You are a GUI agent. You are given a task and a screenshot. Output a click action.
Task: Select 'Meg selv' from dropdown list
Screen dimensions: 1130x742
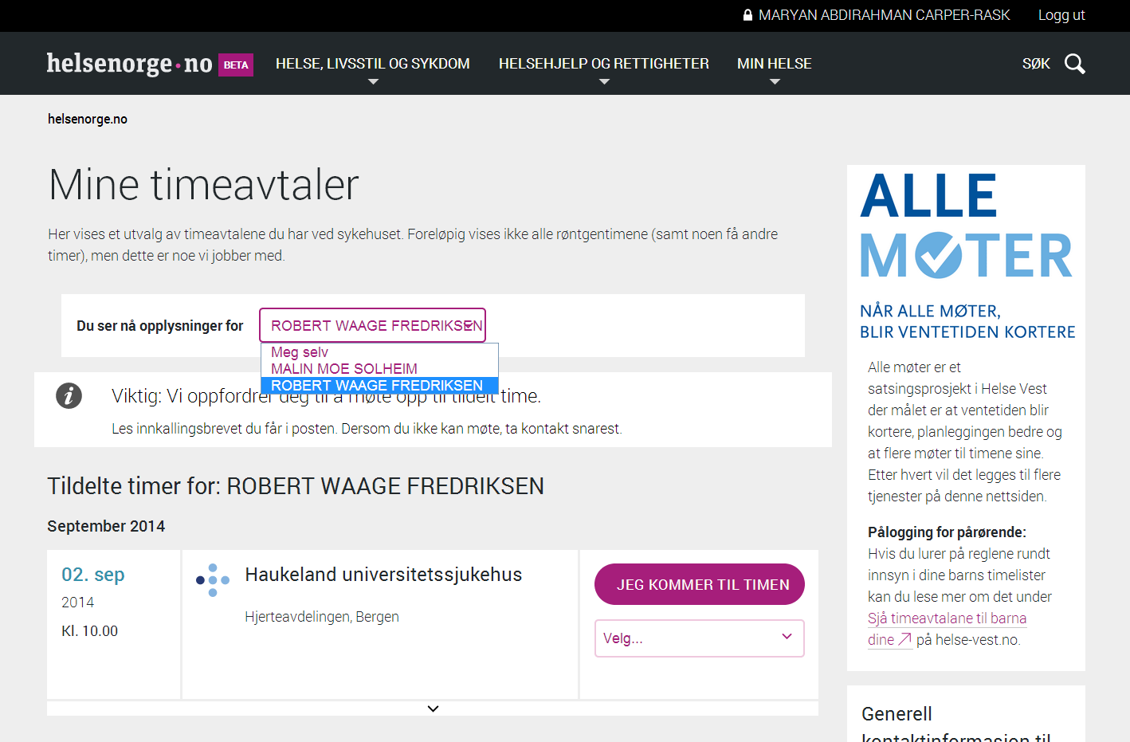tap(379, 352)
